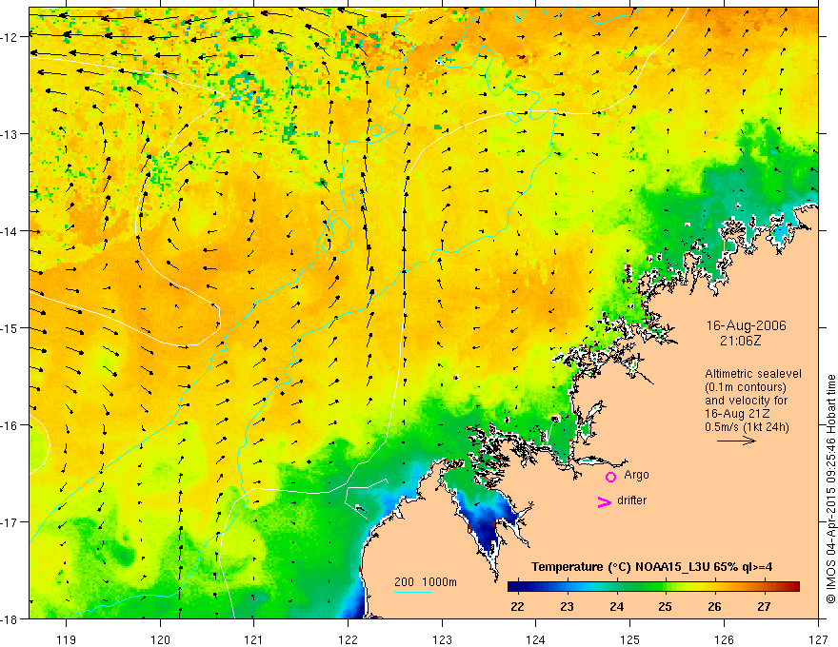
Task: Click the longitude axis label 127
Action: [x=818, y=640]
